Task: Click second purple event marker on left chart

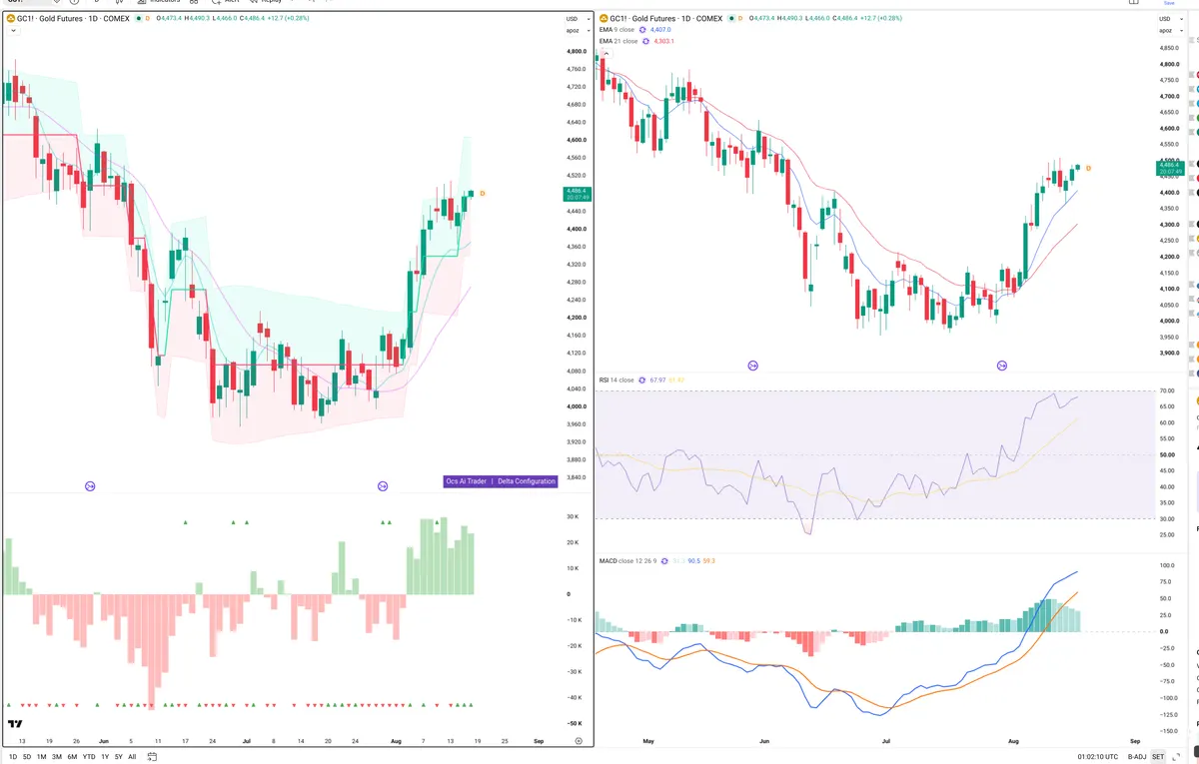Action: pyautogui.click(x=382, y=486)
